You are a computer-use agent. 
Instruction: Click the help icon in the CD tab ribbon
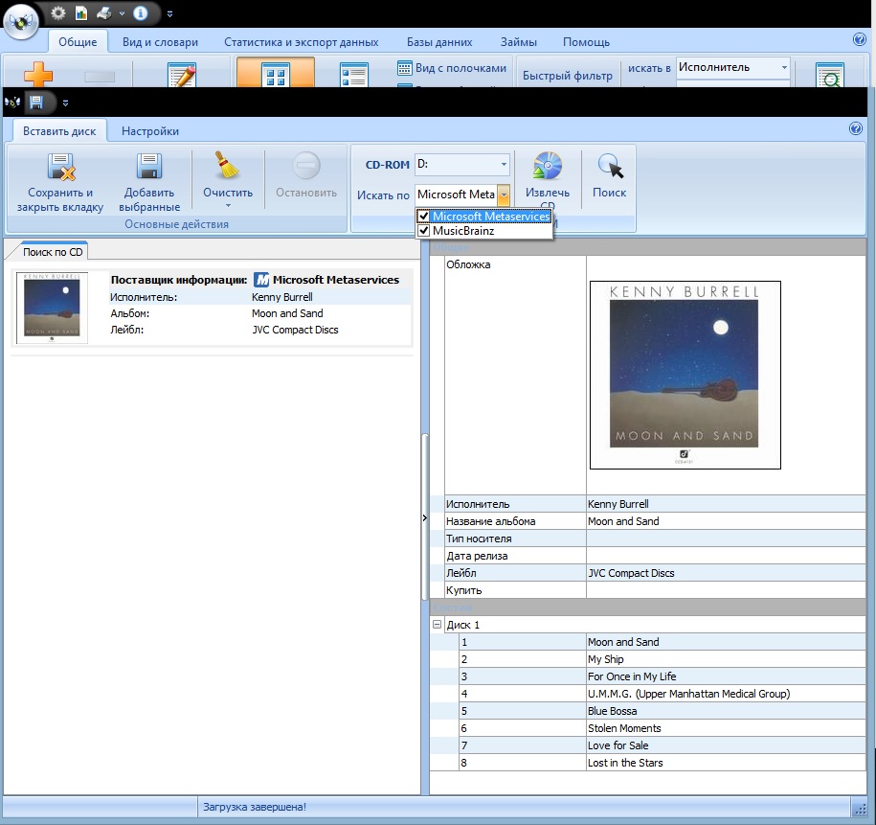point(855,128)
